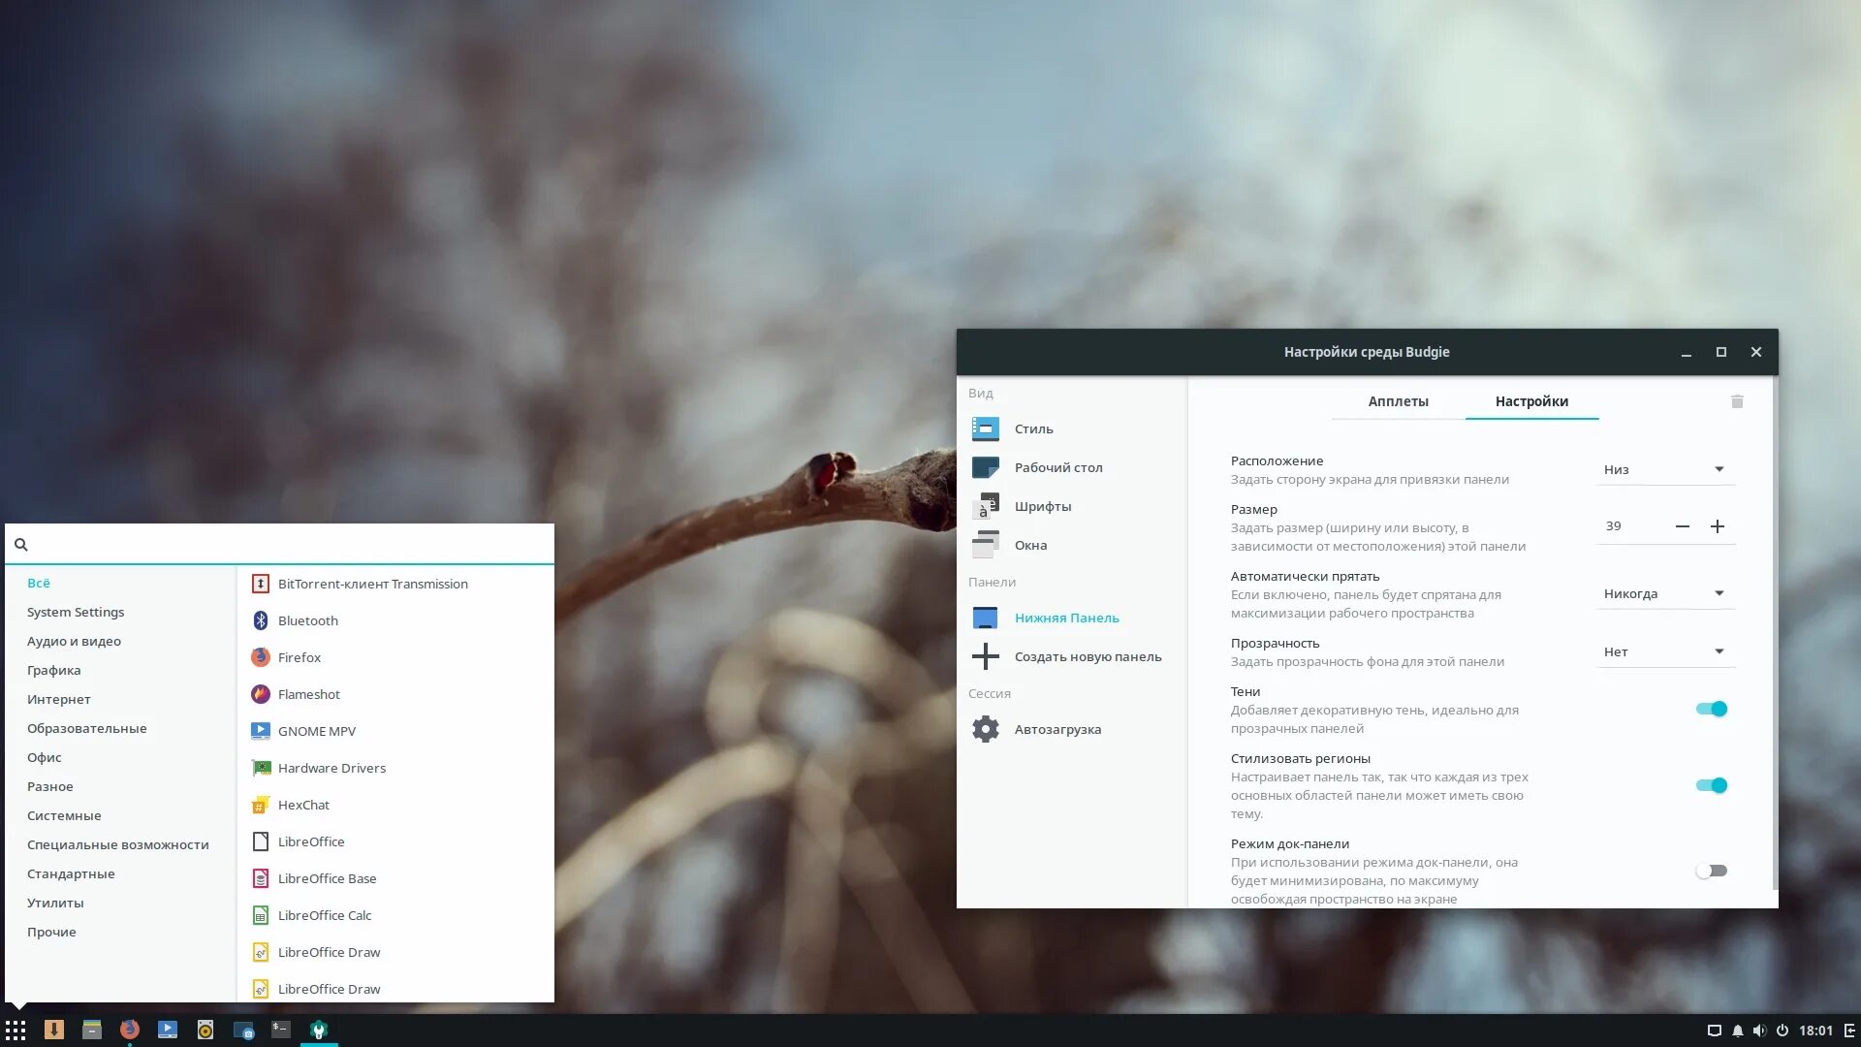
Task: Toggle Тени (Shadows) switch on panel
Action: point(1712,709)
